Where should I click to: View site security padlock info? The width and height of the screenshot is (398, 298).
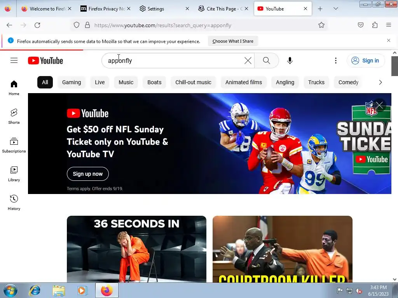pos(87,25)
